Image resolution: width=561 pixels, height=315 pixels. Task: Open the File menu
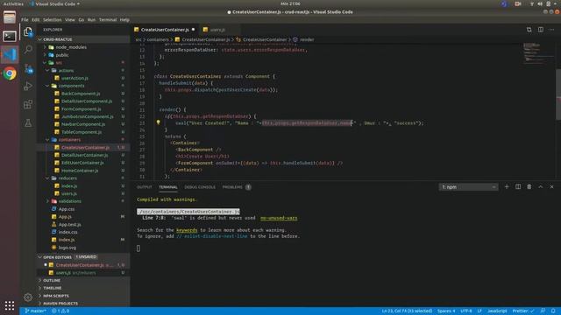25,19
